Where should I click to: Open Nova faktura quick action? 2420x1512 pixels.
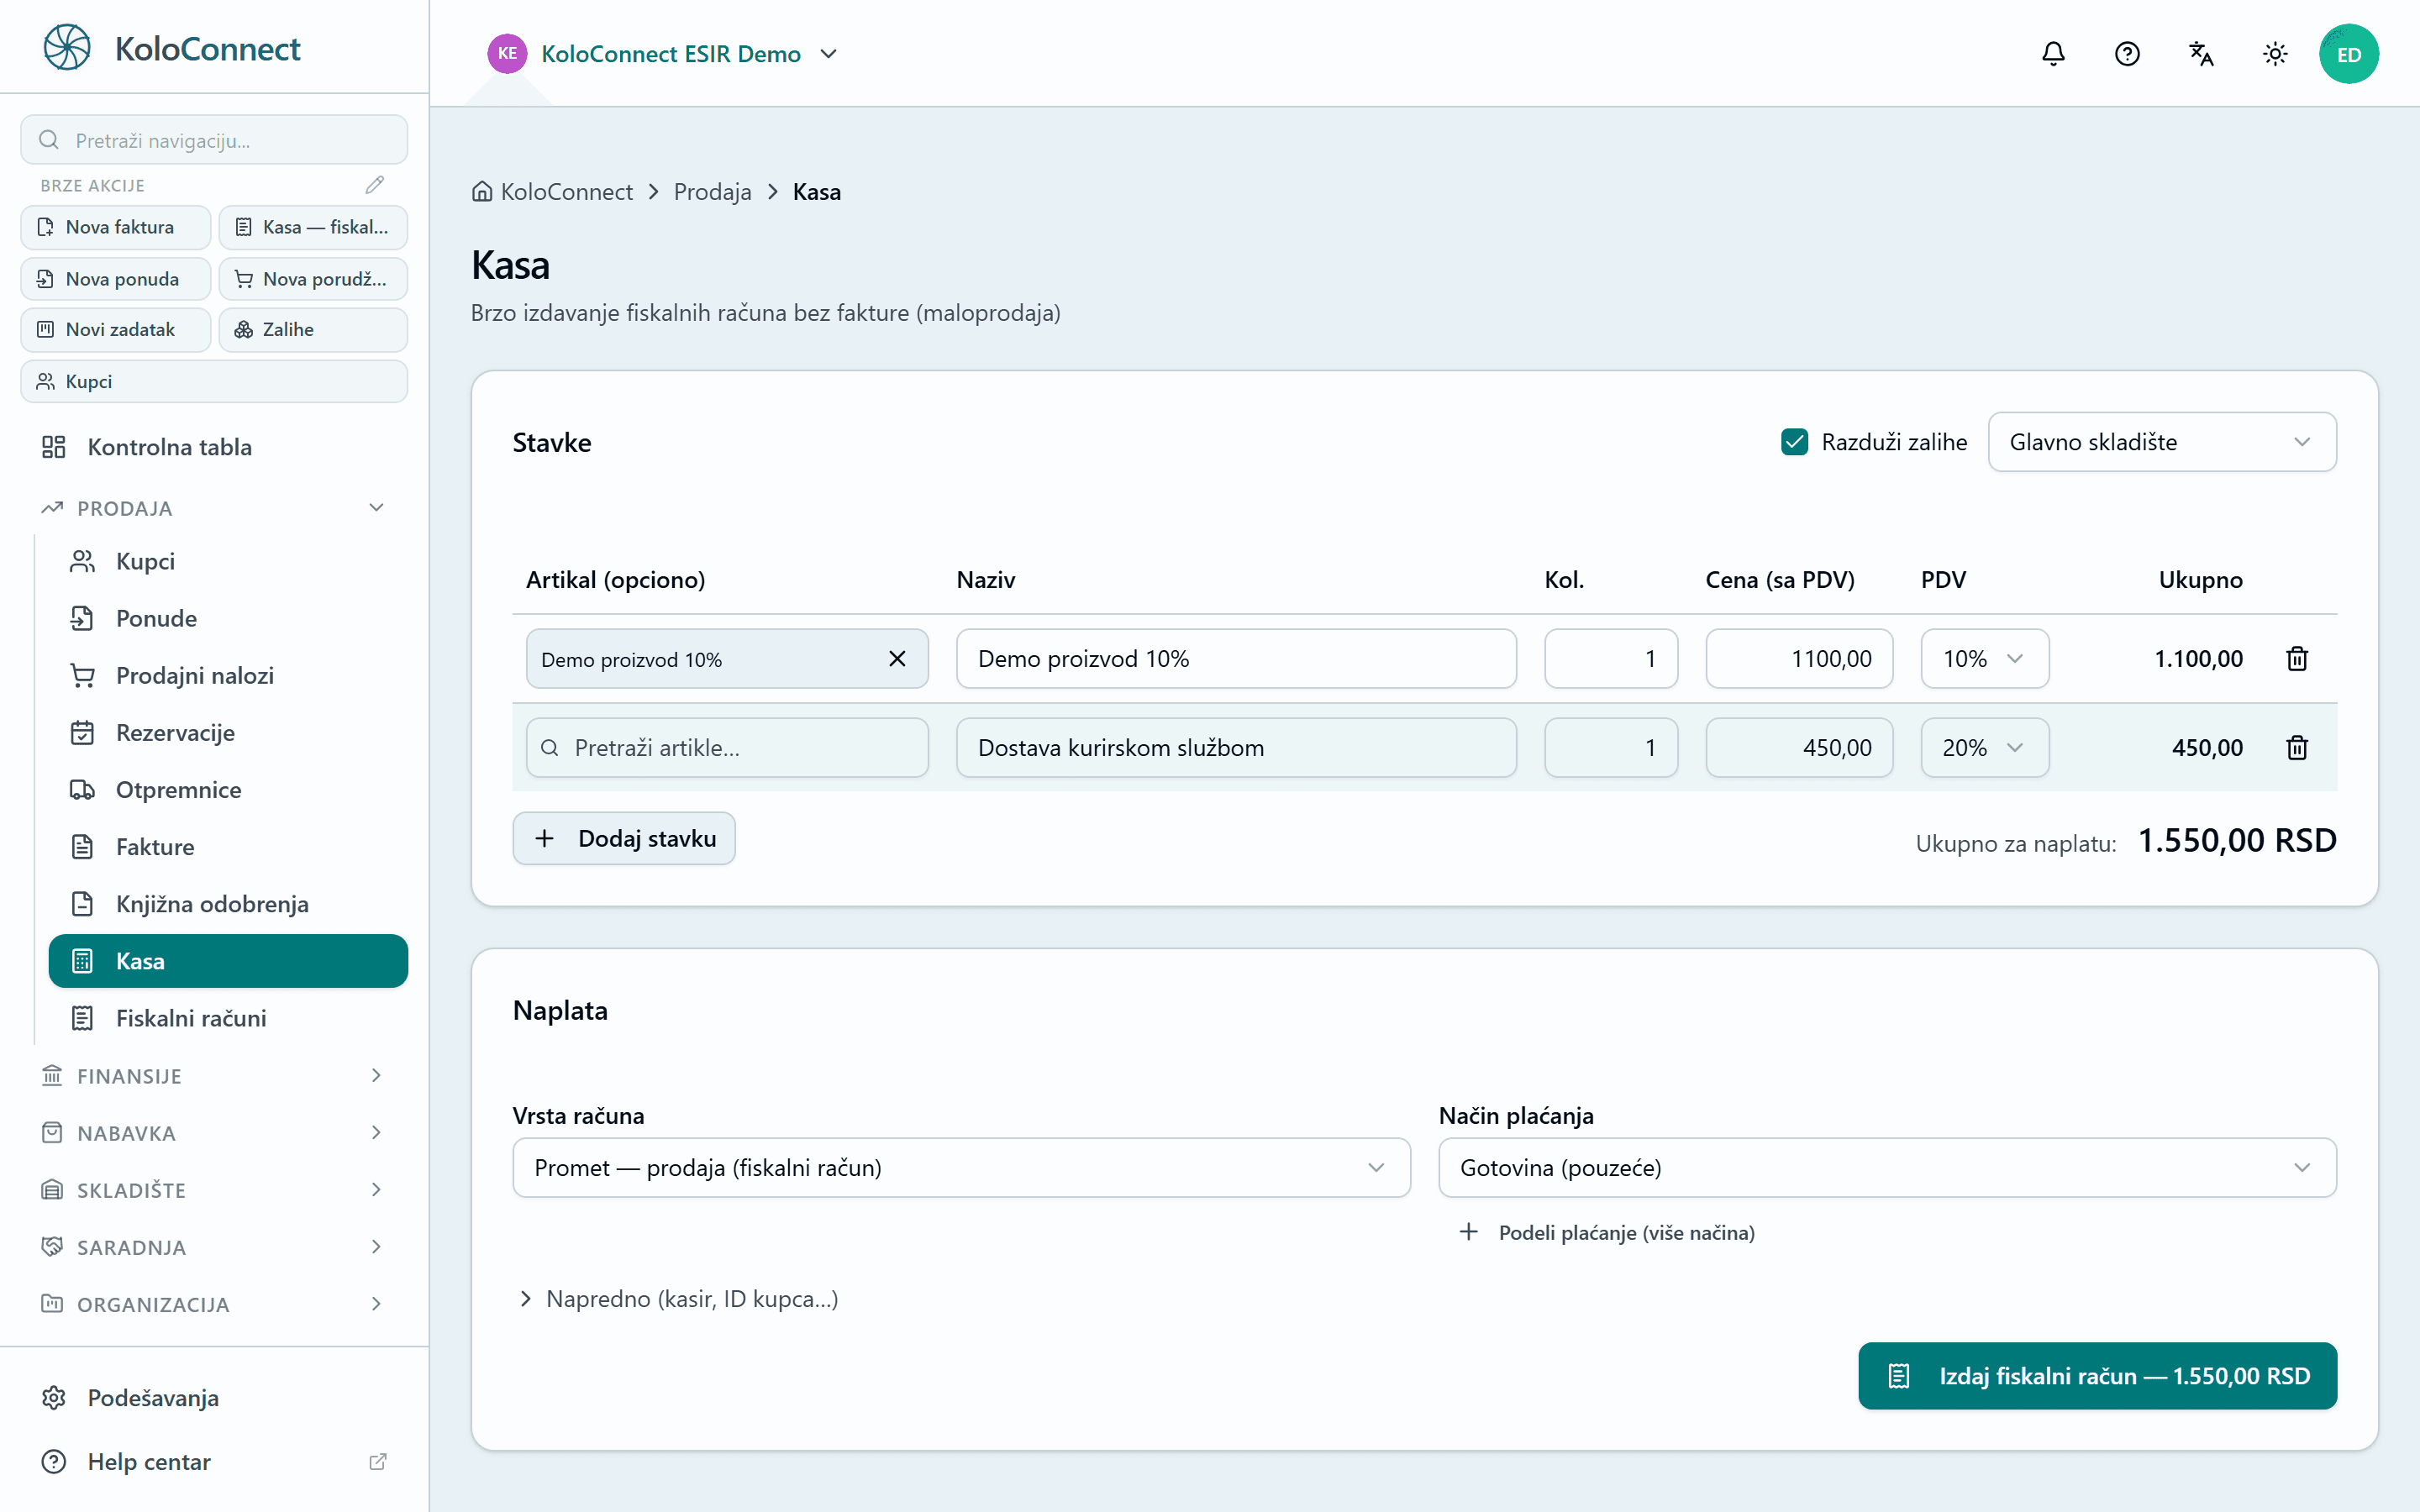point(115,227)
